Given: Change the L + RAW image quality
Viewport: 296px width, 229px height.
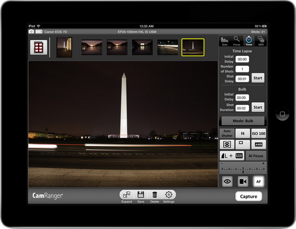Looking at the screenshot, I should click(232, 155).
